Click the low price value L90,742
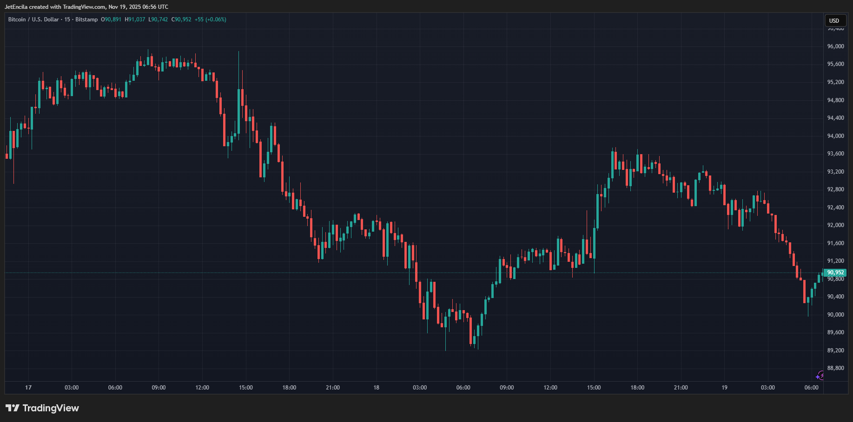This screenshot has height=422, width=853. click(x=158, y=19)
